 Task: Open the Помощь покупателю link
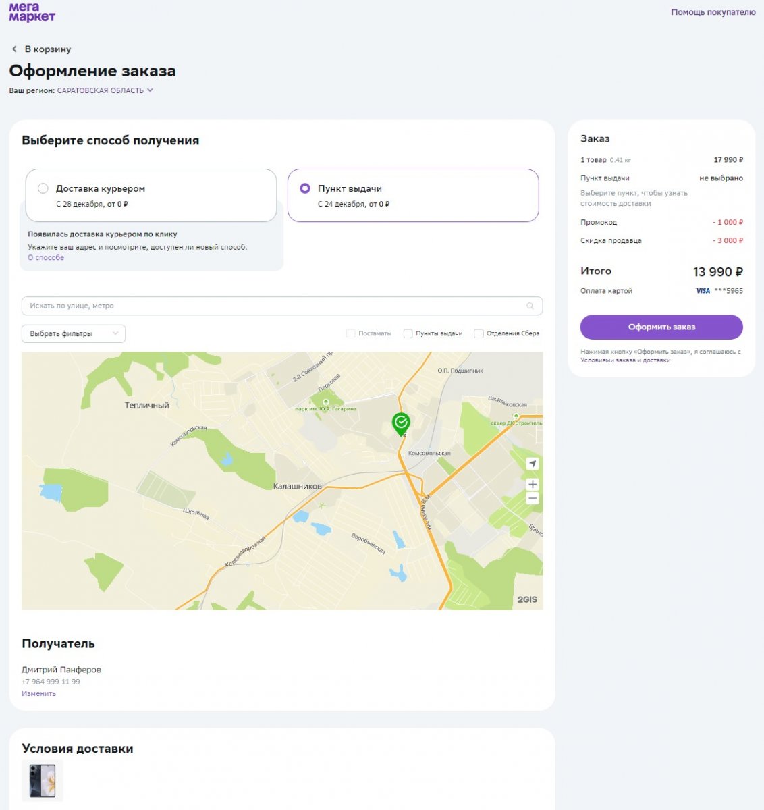713,12
